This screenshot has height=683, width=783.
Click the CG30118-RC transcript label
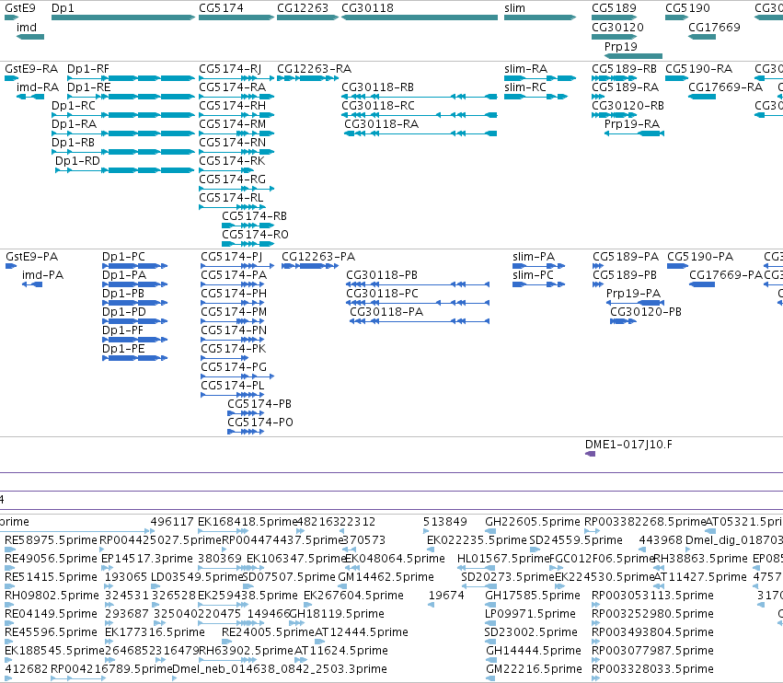[x=378, y=106]
